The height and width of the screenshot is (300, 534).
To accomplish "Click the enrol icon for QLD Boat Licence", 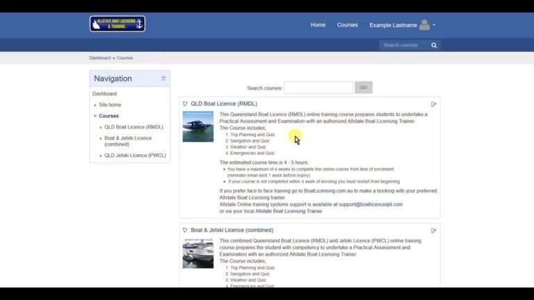I will [x=434, y=104].
